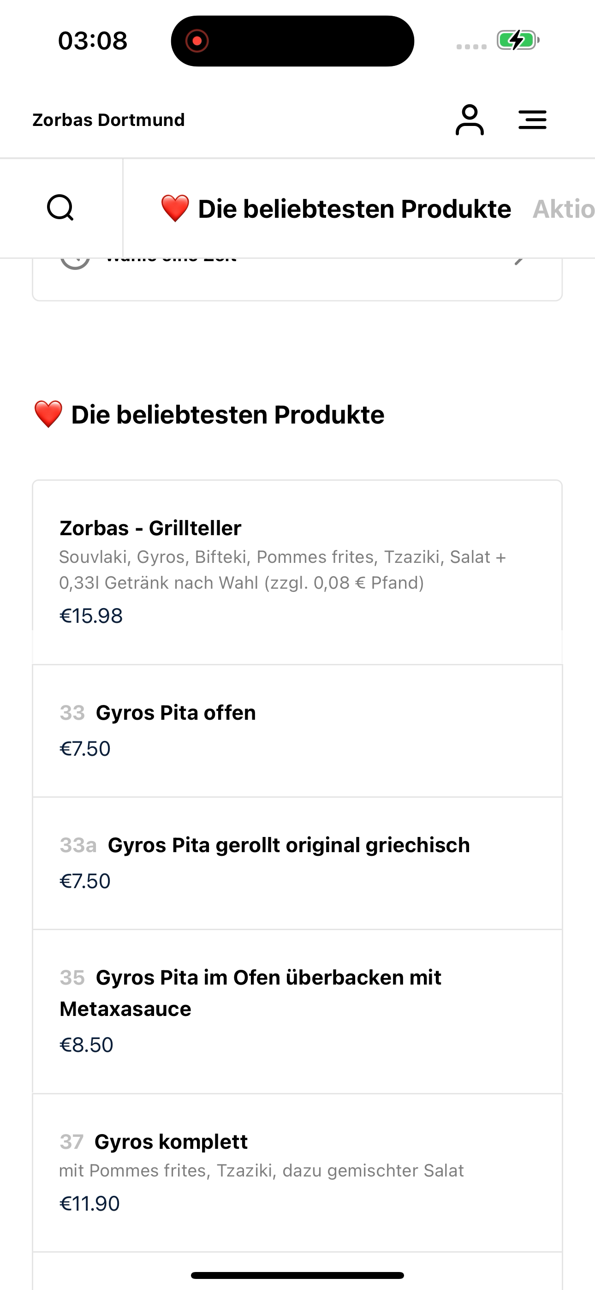Tap the 03:08 clock in status bar
Screen dimensions: 595x1290
pos(93,41)
